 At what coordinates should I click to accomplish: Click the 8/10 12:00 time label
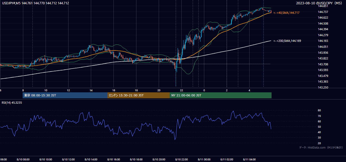point(68,159)
